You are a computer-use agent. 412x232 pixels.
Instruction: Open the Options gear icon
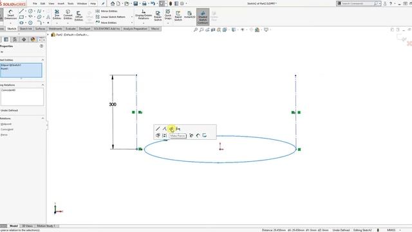(x=182, y=4)
